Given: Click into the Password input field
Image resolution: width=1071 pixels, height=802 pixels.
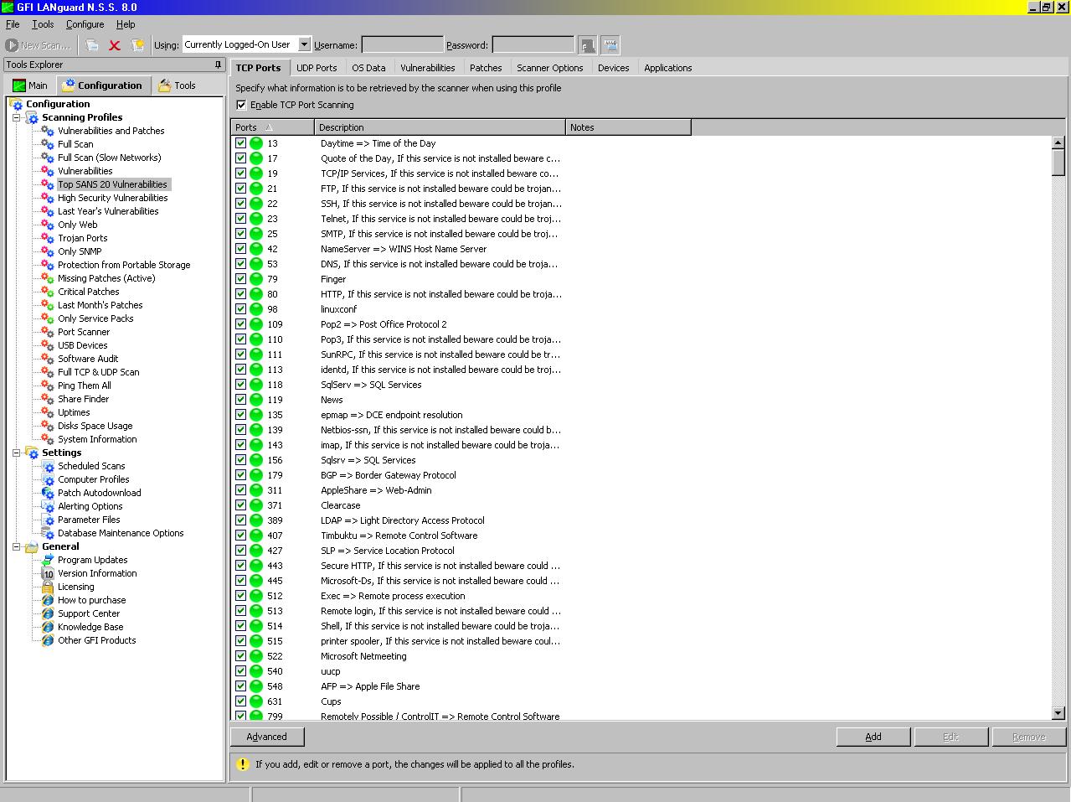Looking at the screenshot, I should point(533,45).
